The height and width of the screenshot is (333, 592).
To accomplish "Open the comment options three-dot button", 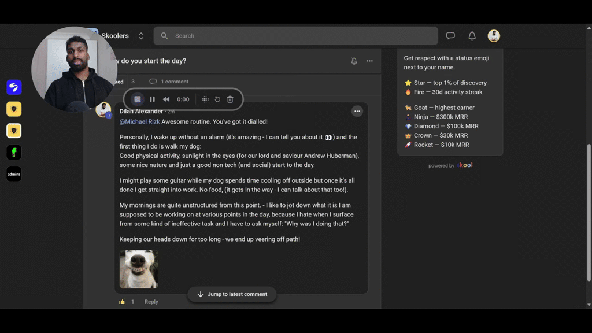I will [x=357, y=112].
